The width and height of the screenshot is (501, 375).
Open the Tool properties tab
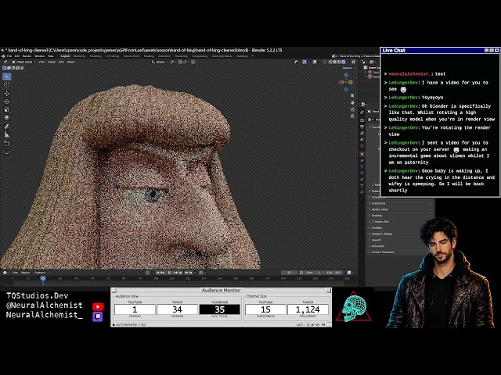[x=362, y=112]
